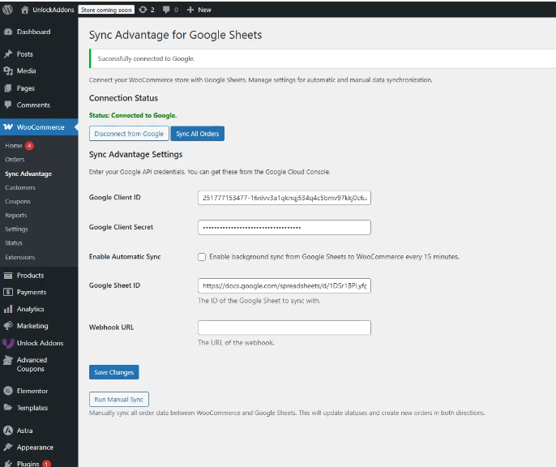Open Media library from sidebar icon
This screenshot has height=467, width=556.
(x=8, y=71)
